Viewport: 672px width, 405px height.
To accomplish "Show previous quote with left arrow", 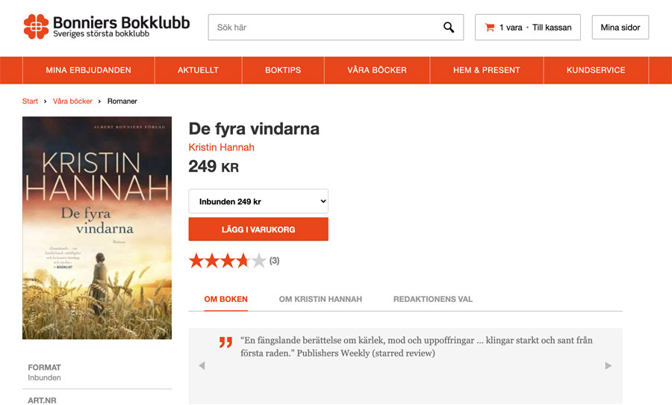I will [202, 365].
